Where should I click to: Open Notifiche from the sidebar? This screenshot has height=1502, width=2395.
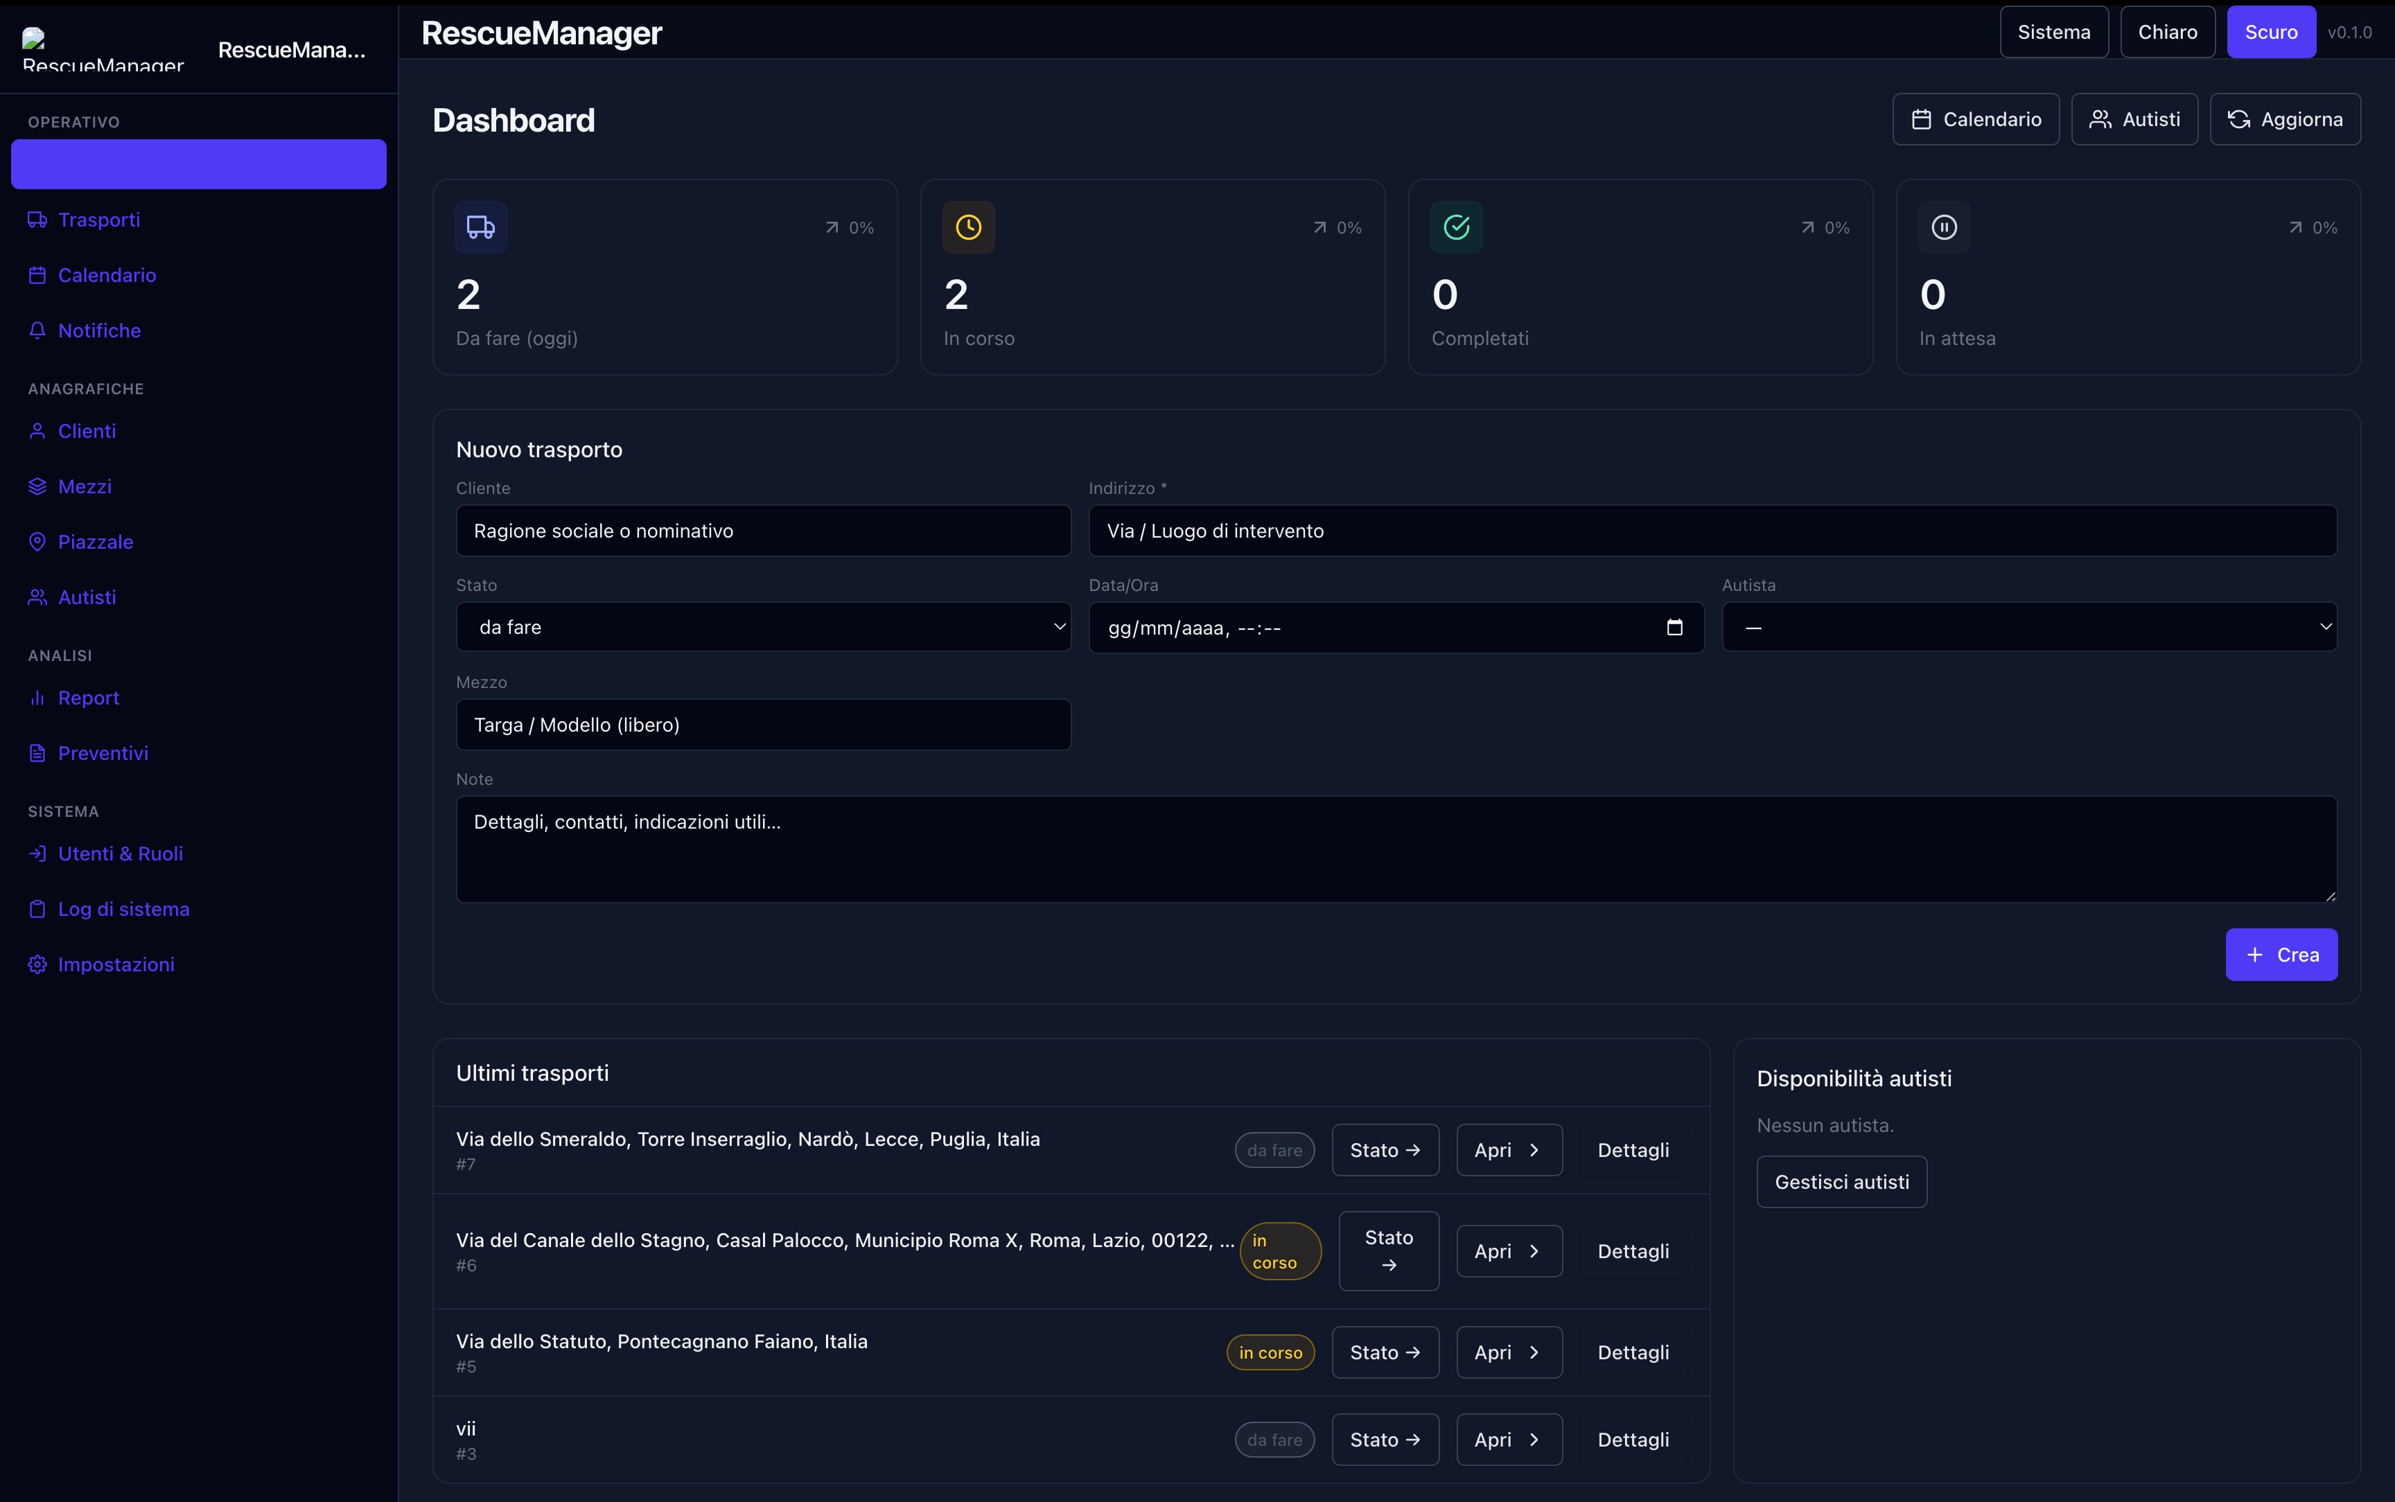point(99,330)
